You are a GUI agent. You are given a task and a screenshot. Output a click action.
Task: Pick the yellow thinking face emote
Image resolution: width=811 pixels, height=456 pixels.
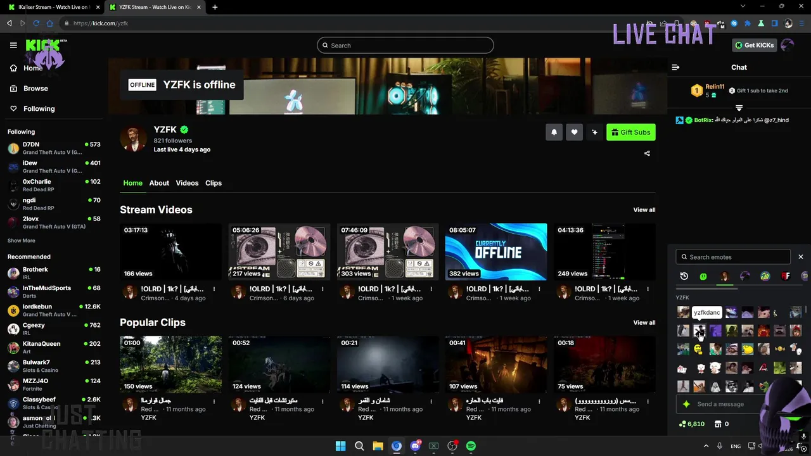699,349
